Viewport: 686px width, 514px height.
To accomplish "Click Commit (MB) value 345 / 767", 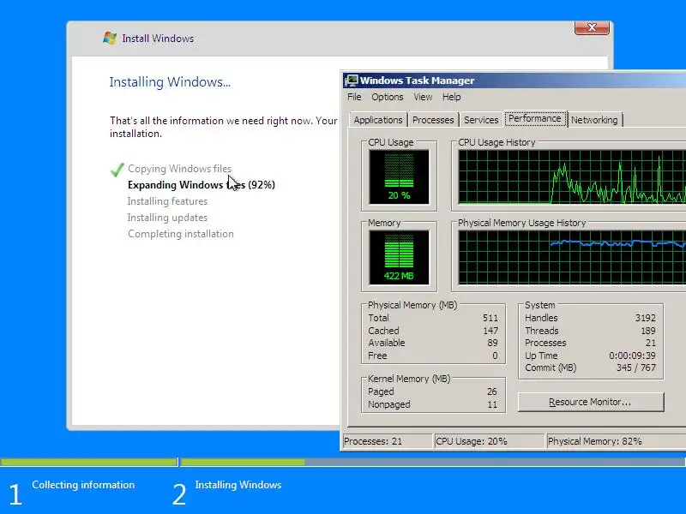I will (x=636, y=368).
